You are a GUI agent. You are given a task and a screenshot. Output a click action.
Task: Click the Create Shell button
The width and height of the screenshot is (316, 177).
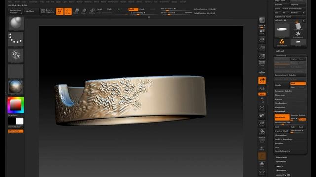tap(282, 131)
